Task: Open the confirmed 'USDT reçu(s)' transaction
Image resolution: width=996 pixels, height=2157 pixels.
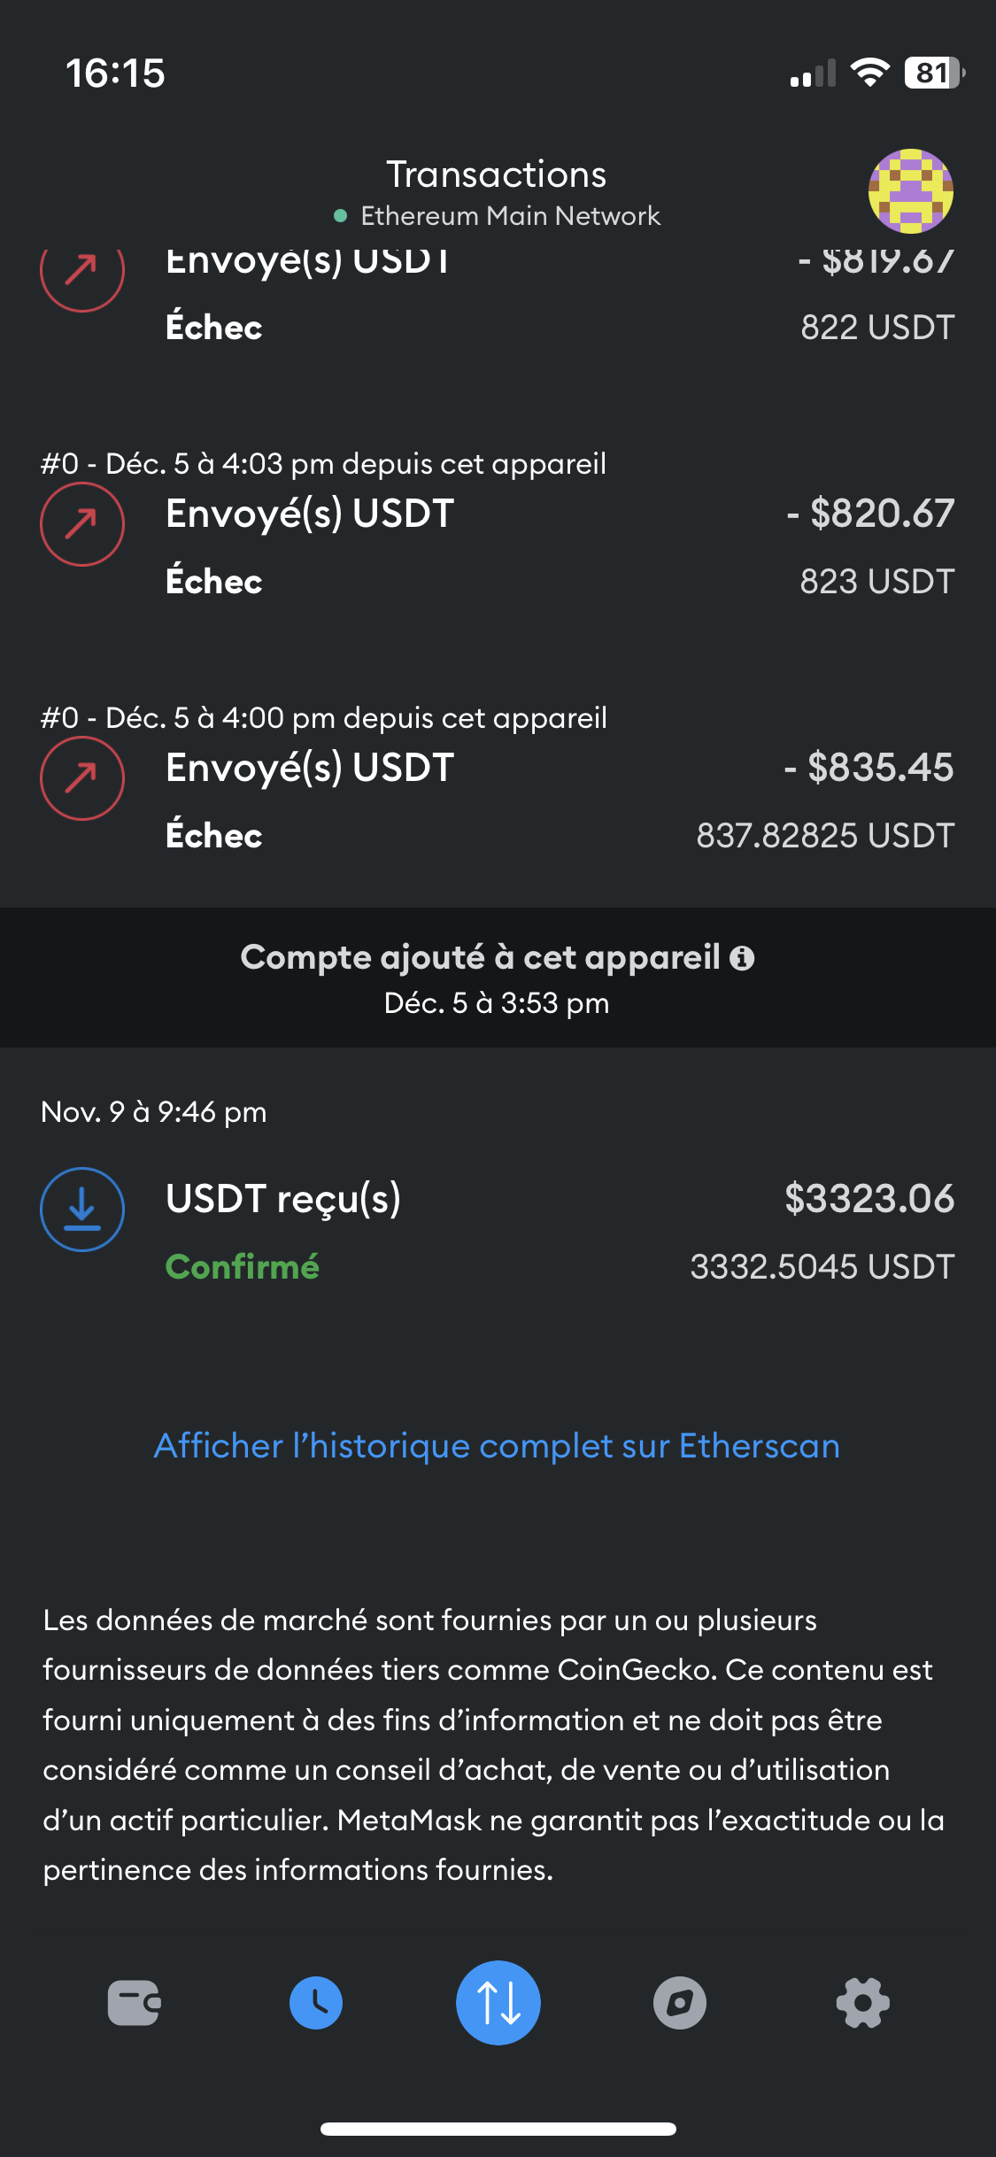Action: (x=496, y=1231)
